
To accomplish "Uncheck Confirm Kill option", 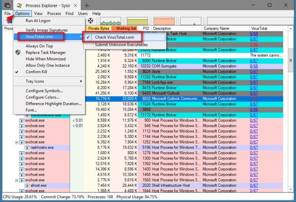I will click(49, 72).
